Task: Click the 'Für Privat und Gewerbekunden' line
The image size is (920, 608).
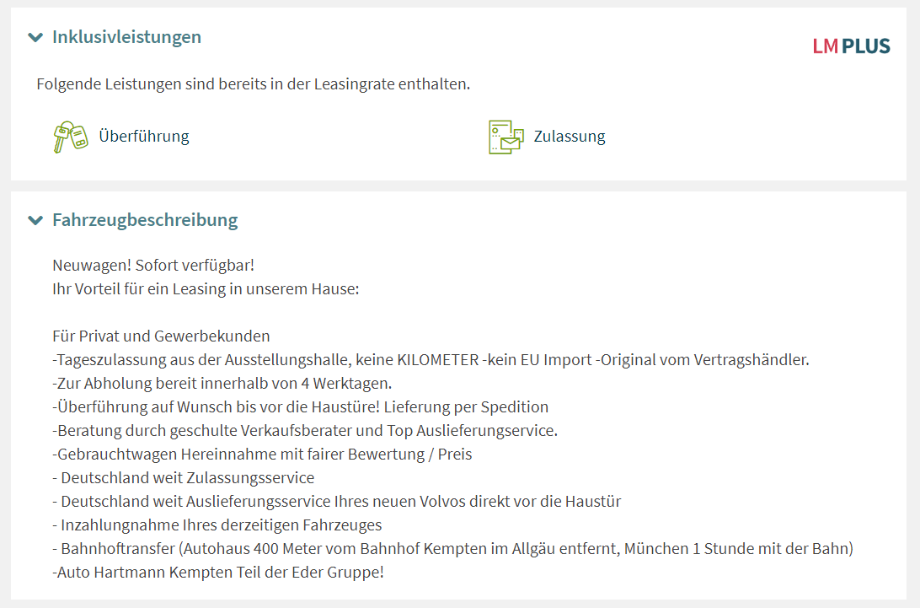Action: [161, 336]
